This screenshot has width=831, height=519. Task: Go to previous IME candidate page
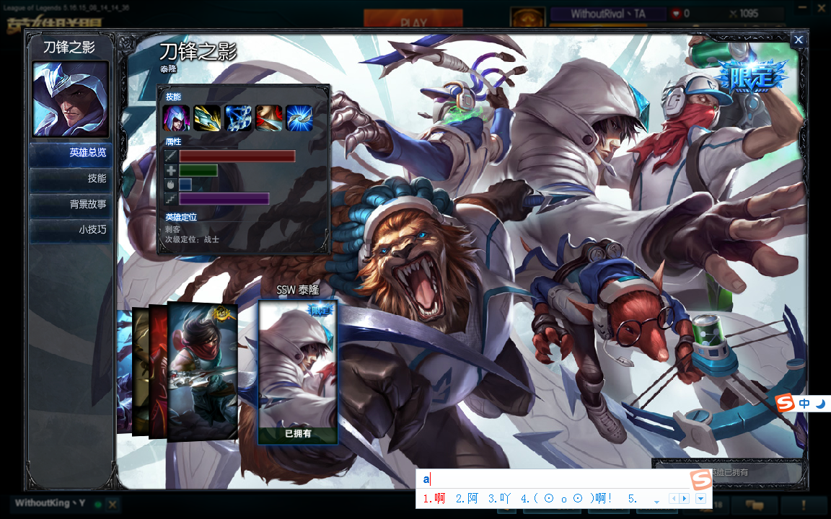(674, 498)
